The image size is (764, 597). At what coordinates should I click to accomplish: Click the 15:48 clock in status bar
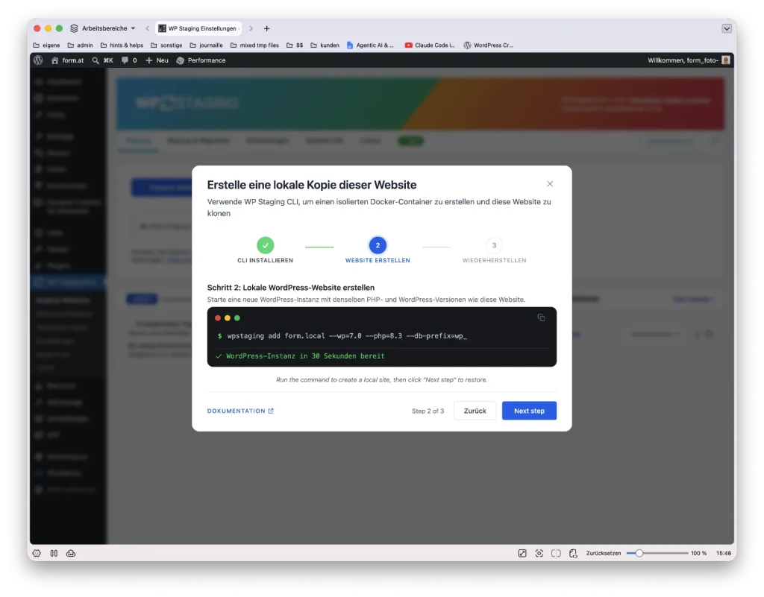(x=724, y=553)
